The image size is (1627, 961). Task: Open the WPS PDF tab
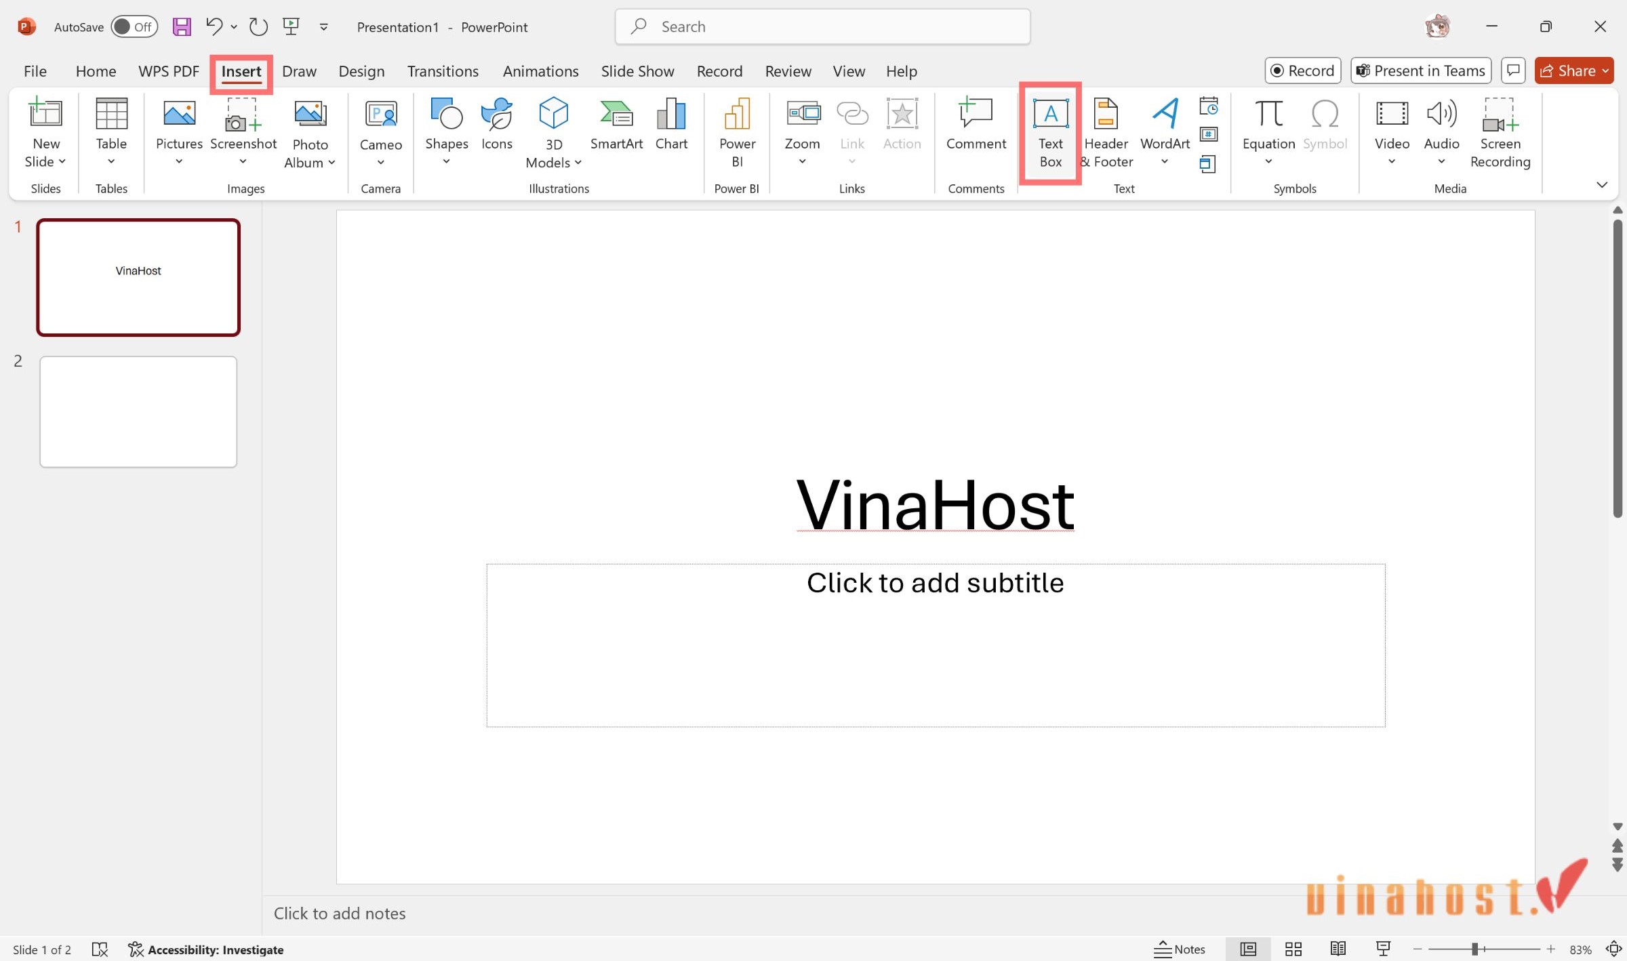coord(169,70)
